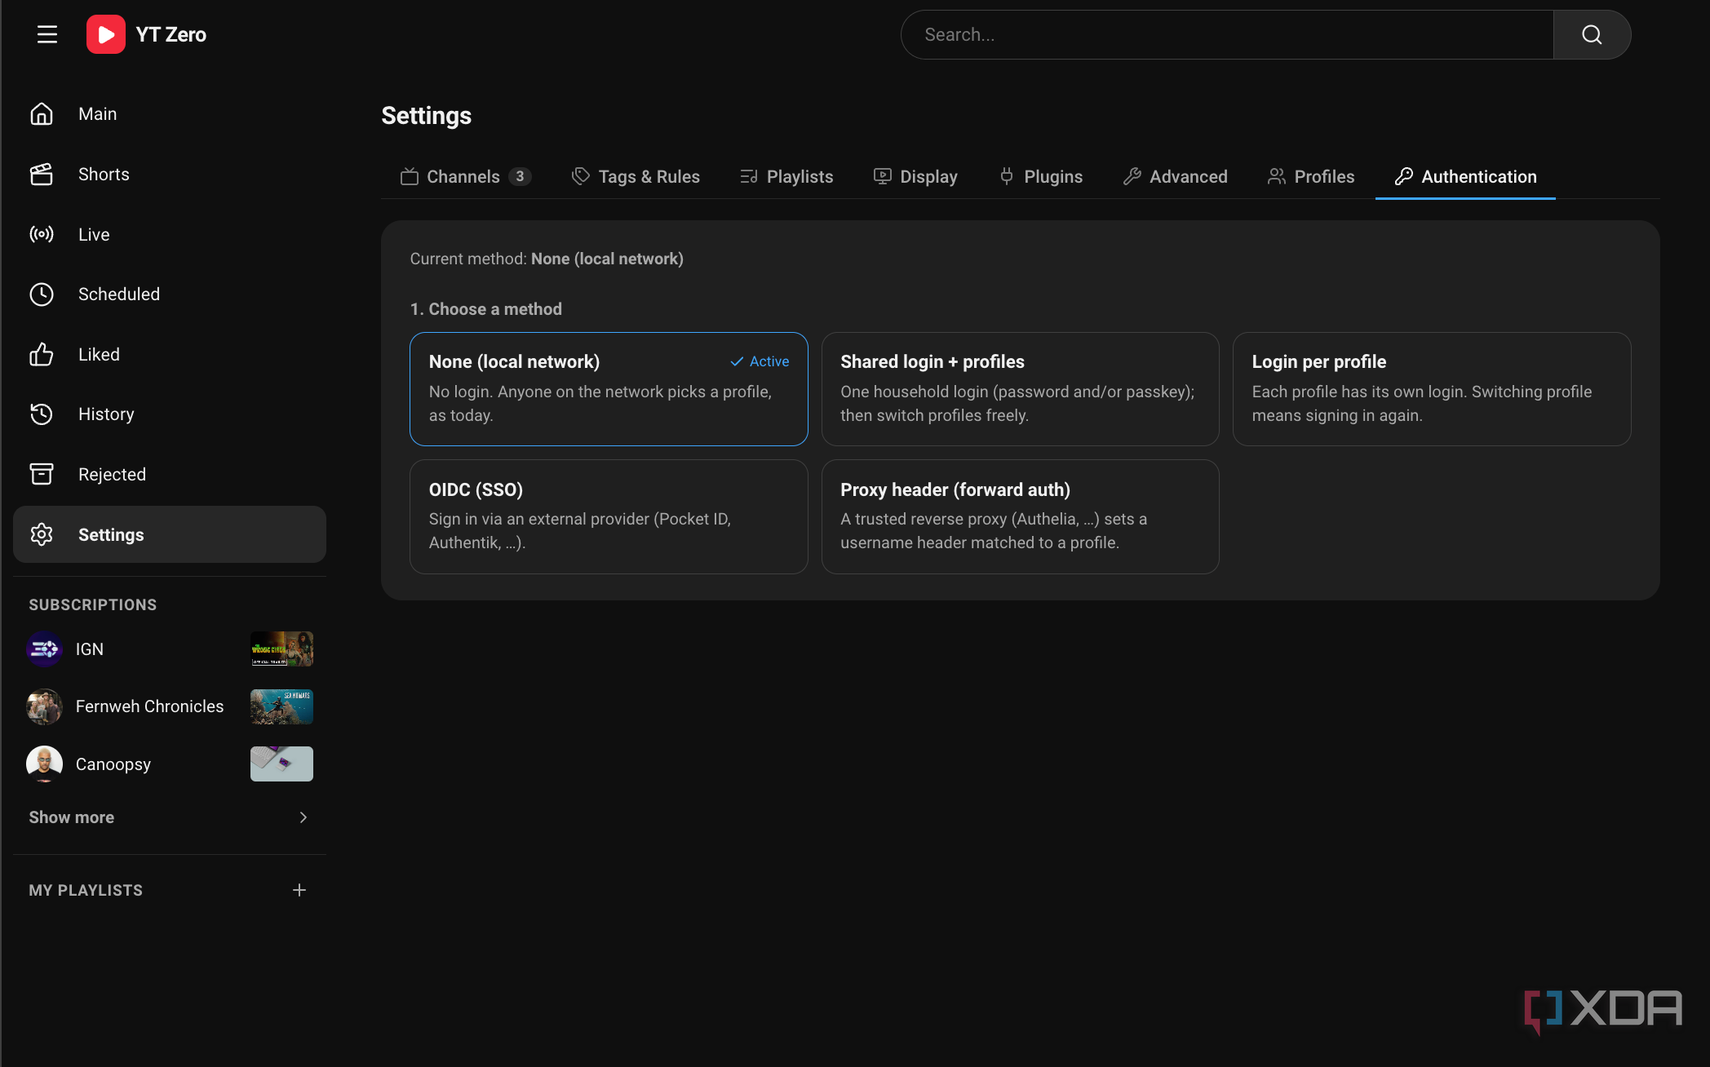Click the IGN channel avatar
This screenshot has height=1067, width=1710.
pyautogui.click(x=44, y=649)
